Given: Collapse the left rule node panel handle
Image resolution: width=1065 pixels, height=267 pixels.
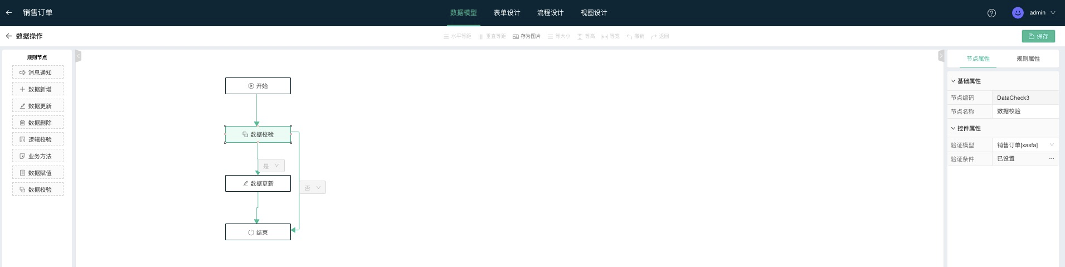Looking at the screenshot, I should [79, 56].
